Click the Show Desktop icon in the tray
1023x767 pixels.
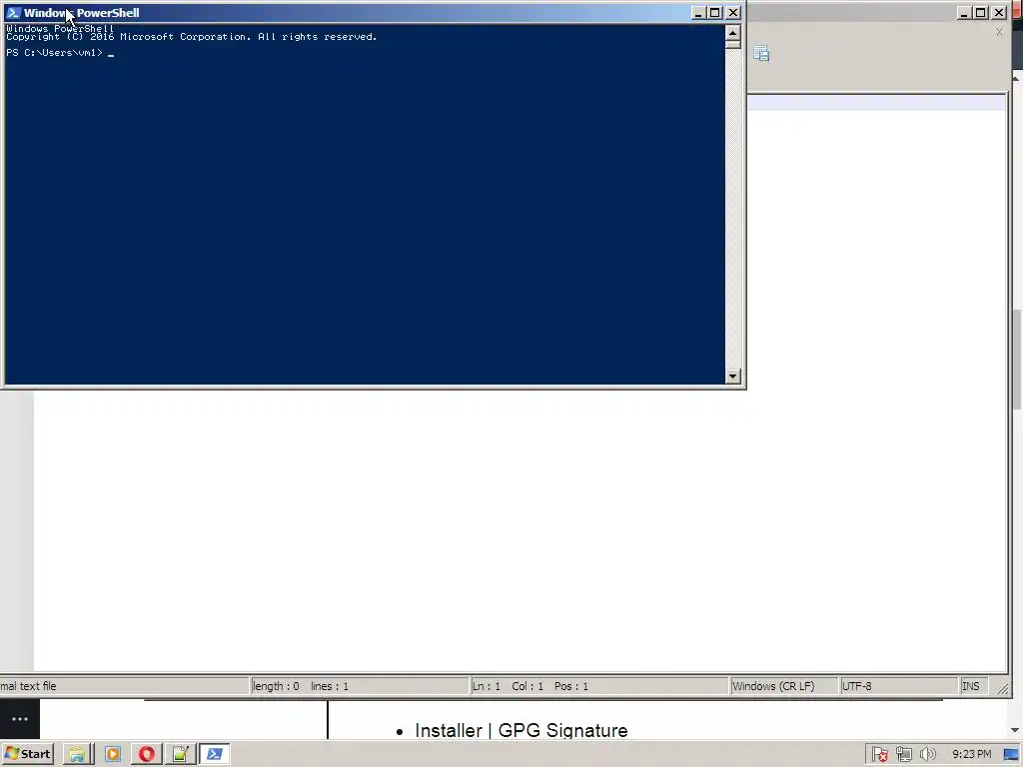click(x=1011, y=754)
